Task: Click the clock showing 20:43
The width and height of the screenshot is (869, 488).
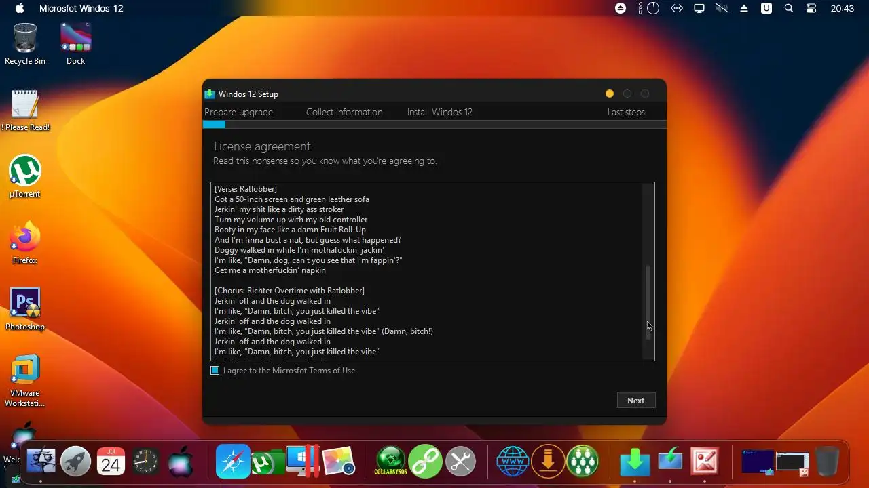Action: pyautogui.click(x=843, y=8)
